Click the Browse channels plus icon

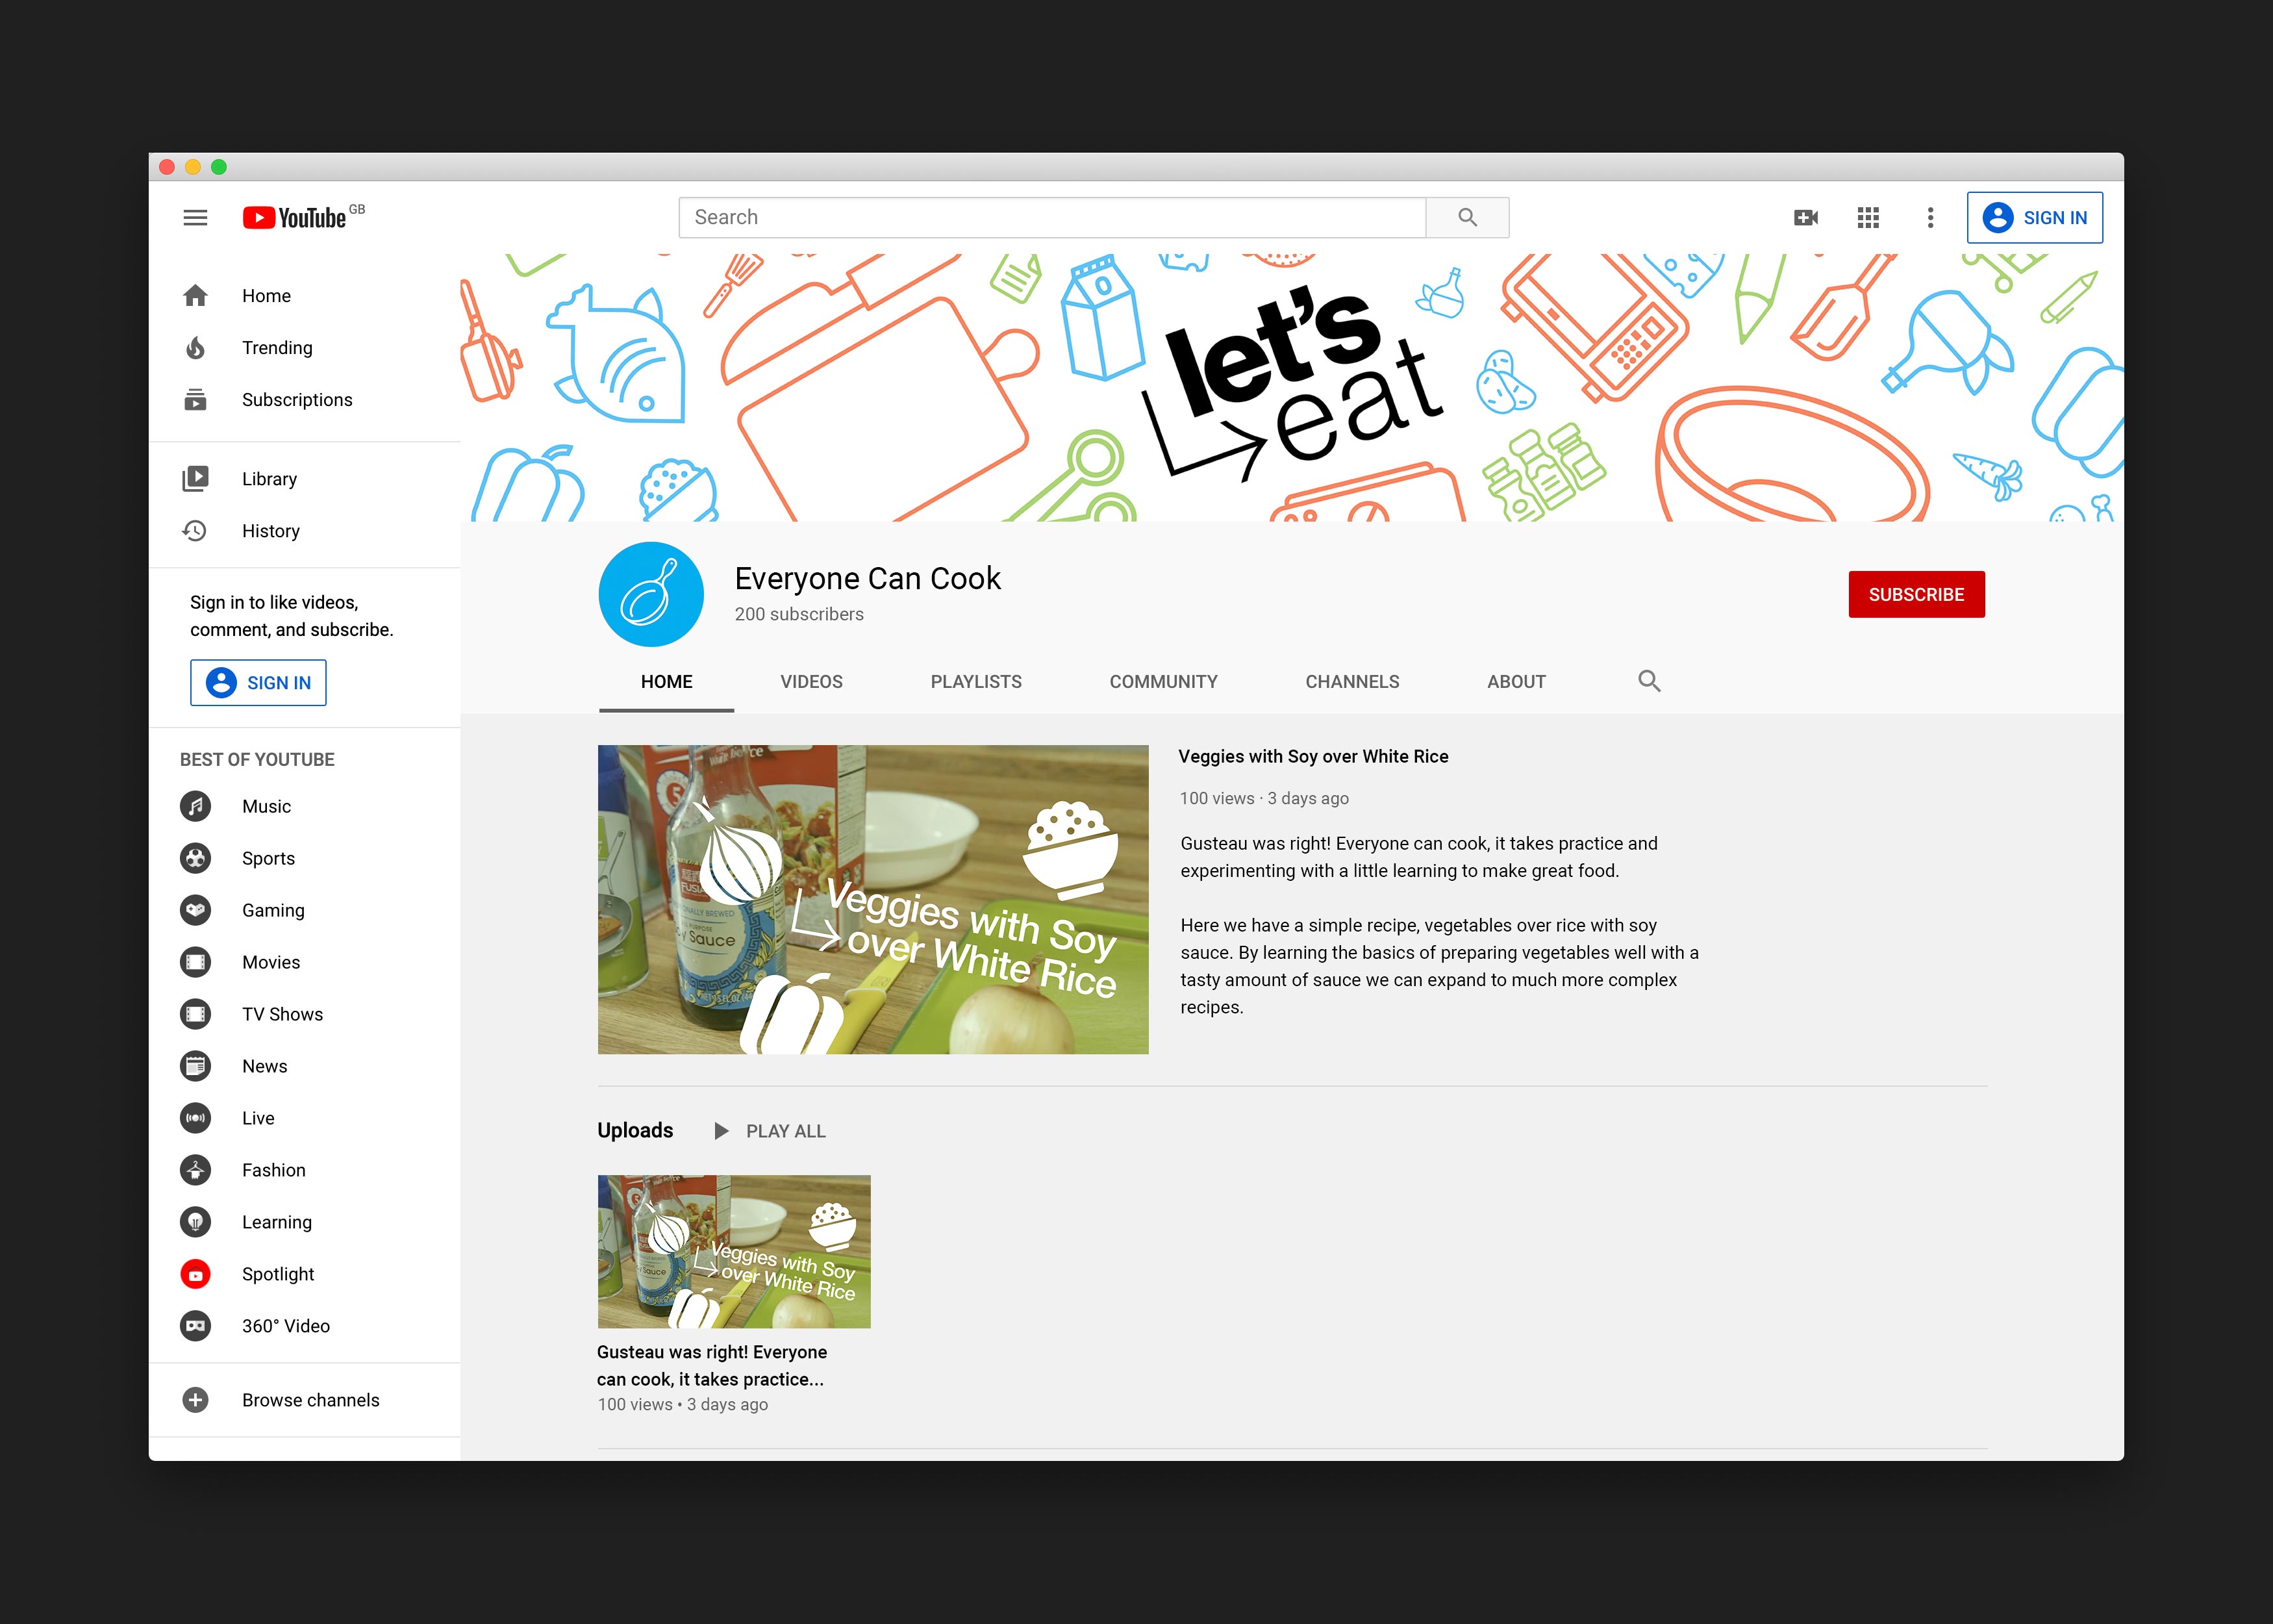point(195,1400)
